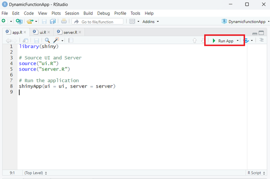The image size is (270, 179).
Task: Expand the panes layout dropdown arrow
Action: (x=138, y=22)
